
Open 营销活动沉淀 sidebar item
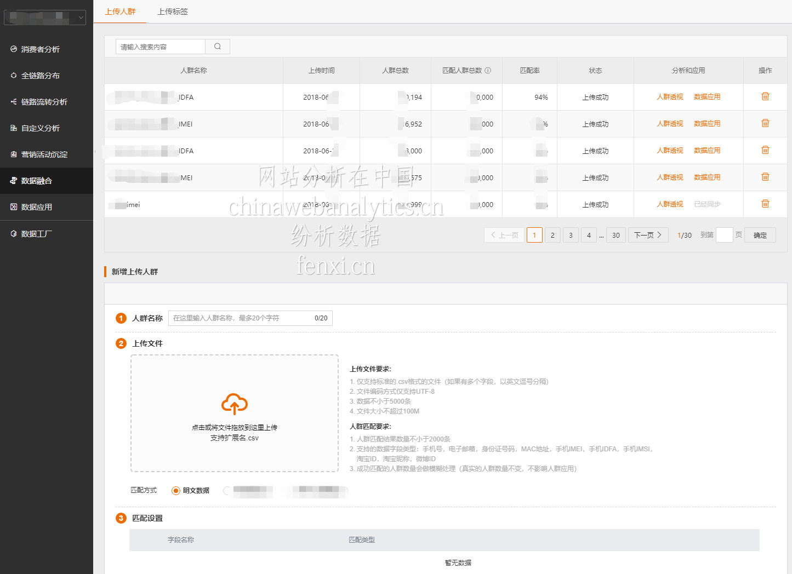[44, 154]
